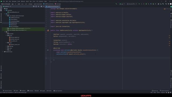172x97 pixels.
Task: Open the Refactor menu
Action: click(23, 1)
